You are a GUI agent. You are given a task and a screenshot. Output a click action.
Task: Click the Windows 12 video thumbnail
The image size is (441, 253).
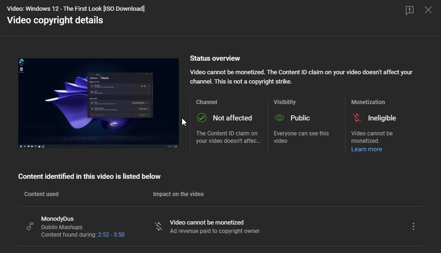[x=98, y=103]
